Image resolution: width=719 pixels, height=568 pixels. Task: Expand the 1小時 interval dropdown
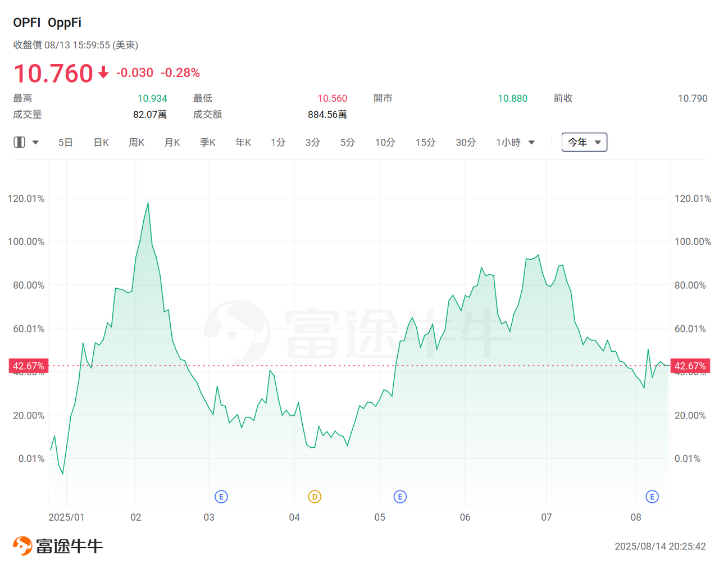click(531, 142)
